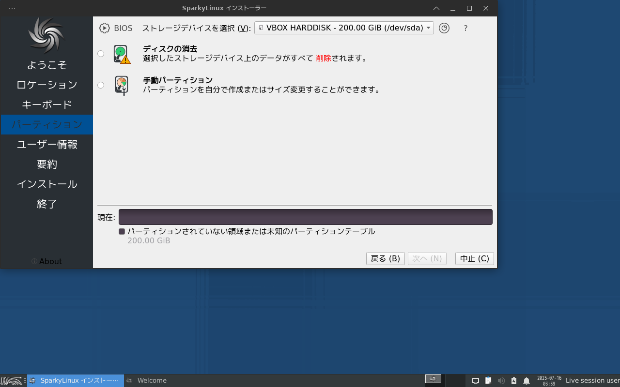Image resolution: width=620 pixels, height=387 pixels.
Task: Maximize the installer window
Action: (x=469, y=8)
